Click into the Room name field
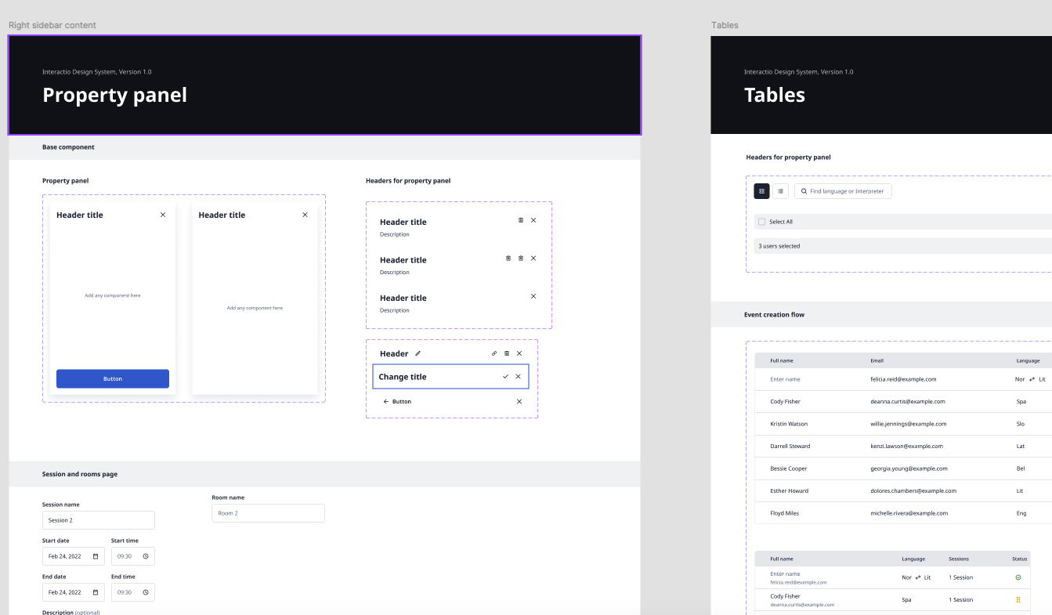The height and width of the screenshot is (615, 1052). (x=268, y=513)
